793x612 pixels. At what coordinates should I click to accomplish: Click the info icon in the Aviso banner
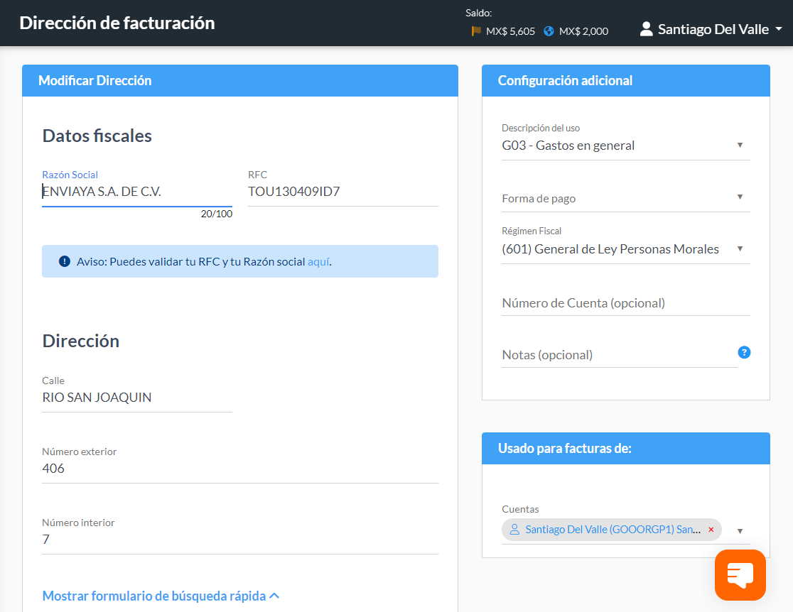point(64,261)
